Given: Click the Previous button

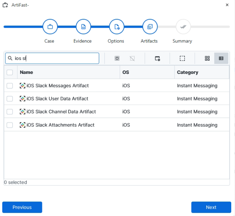Looking at the screenshot, I should coord(22,207).
